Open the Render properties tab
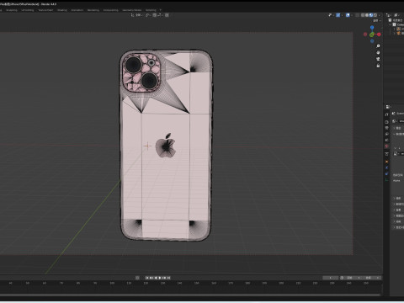Viewport: 404px width, 303px height. pos(386,122)
